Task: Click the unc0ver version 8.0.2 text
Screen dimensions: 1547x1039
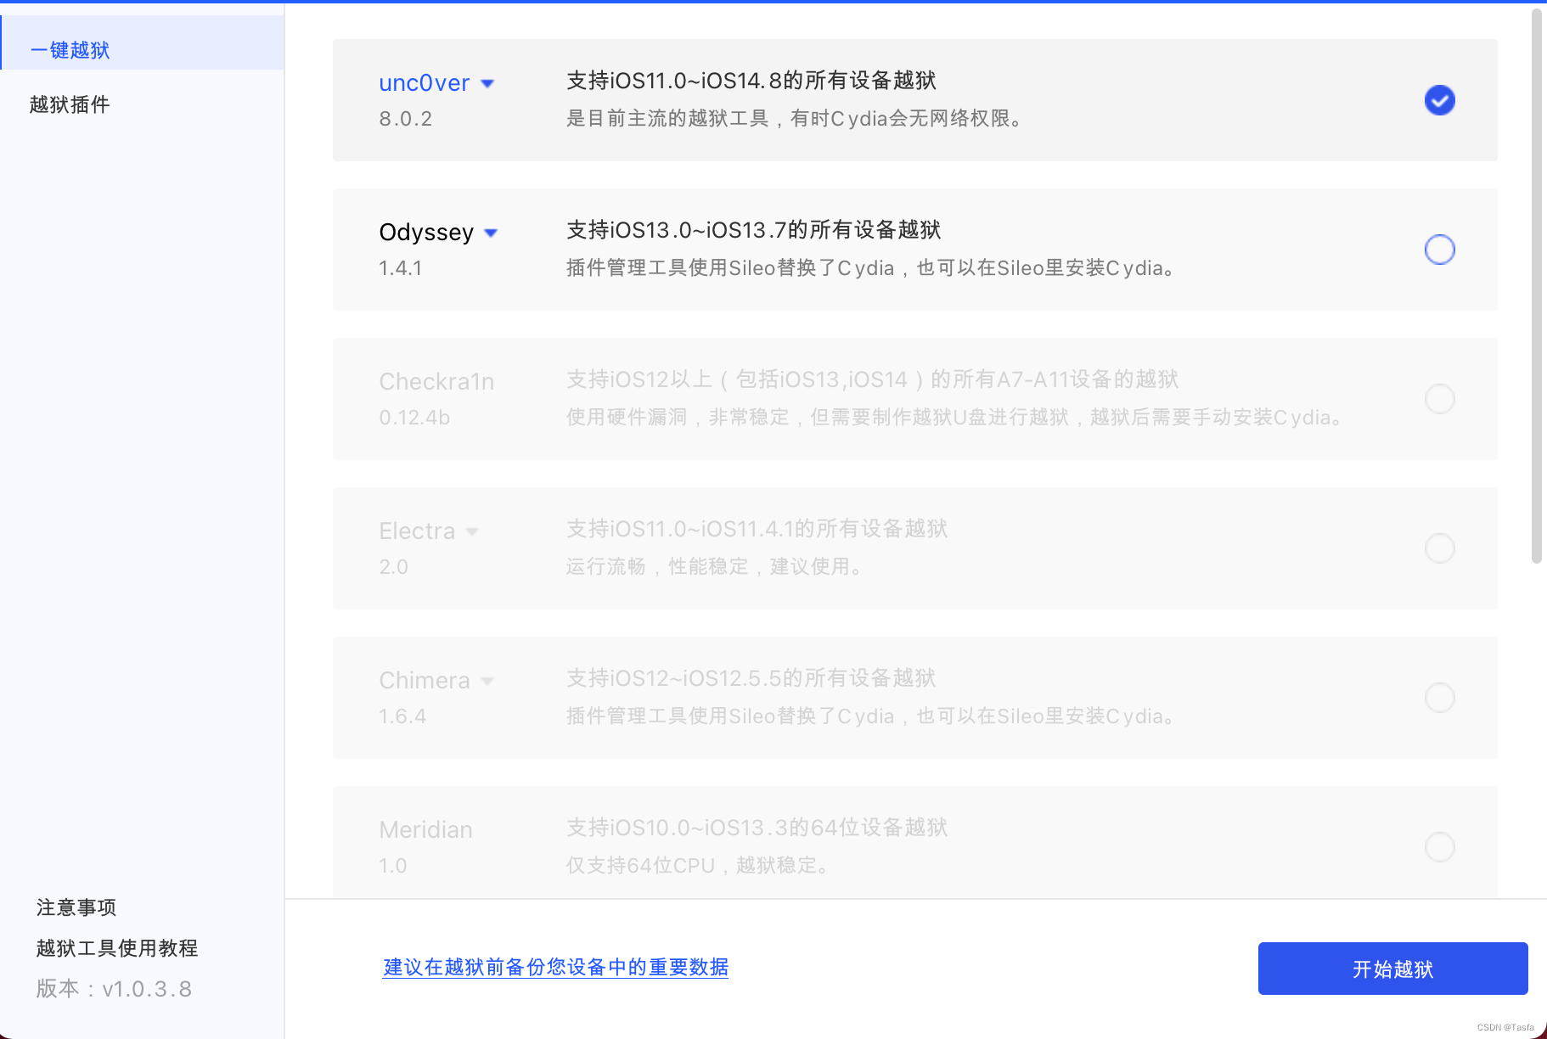Action: [x=405, y=119]
